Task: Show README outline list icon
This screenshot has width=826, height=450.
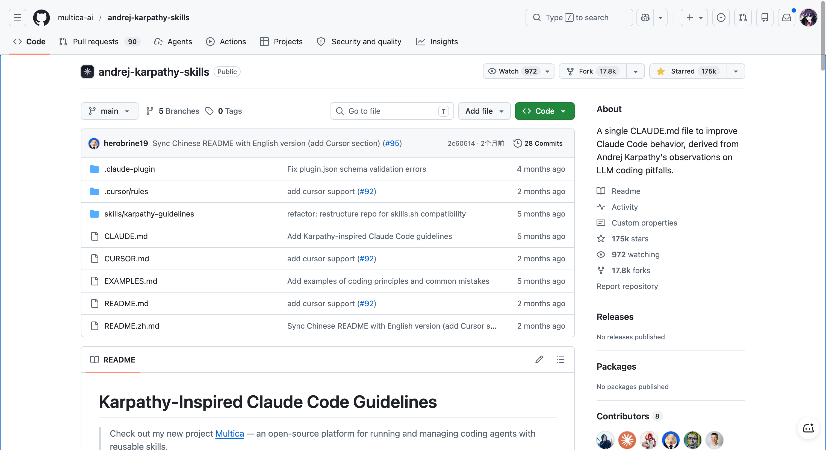Action: point(560,360)
